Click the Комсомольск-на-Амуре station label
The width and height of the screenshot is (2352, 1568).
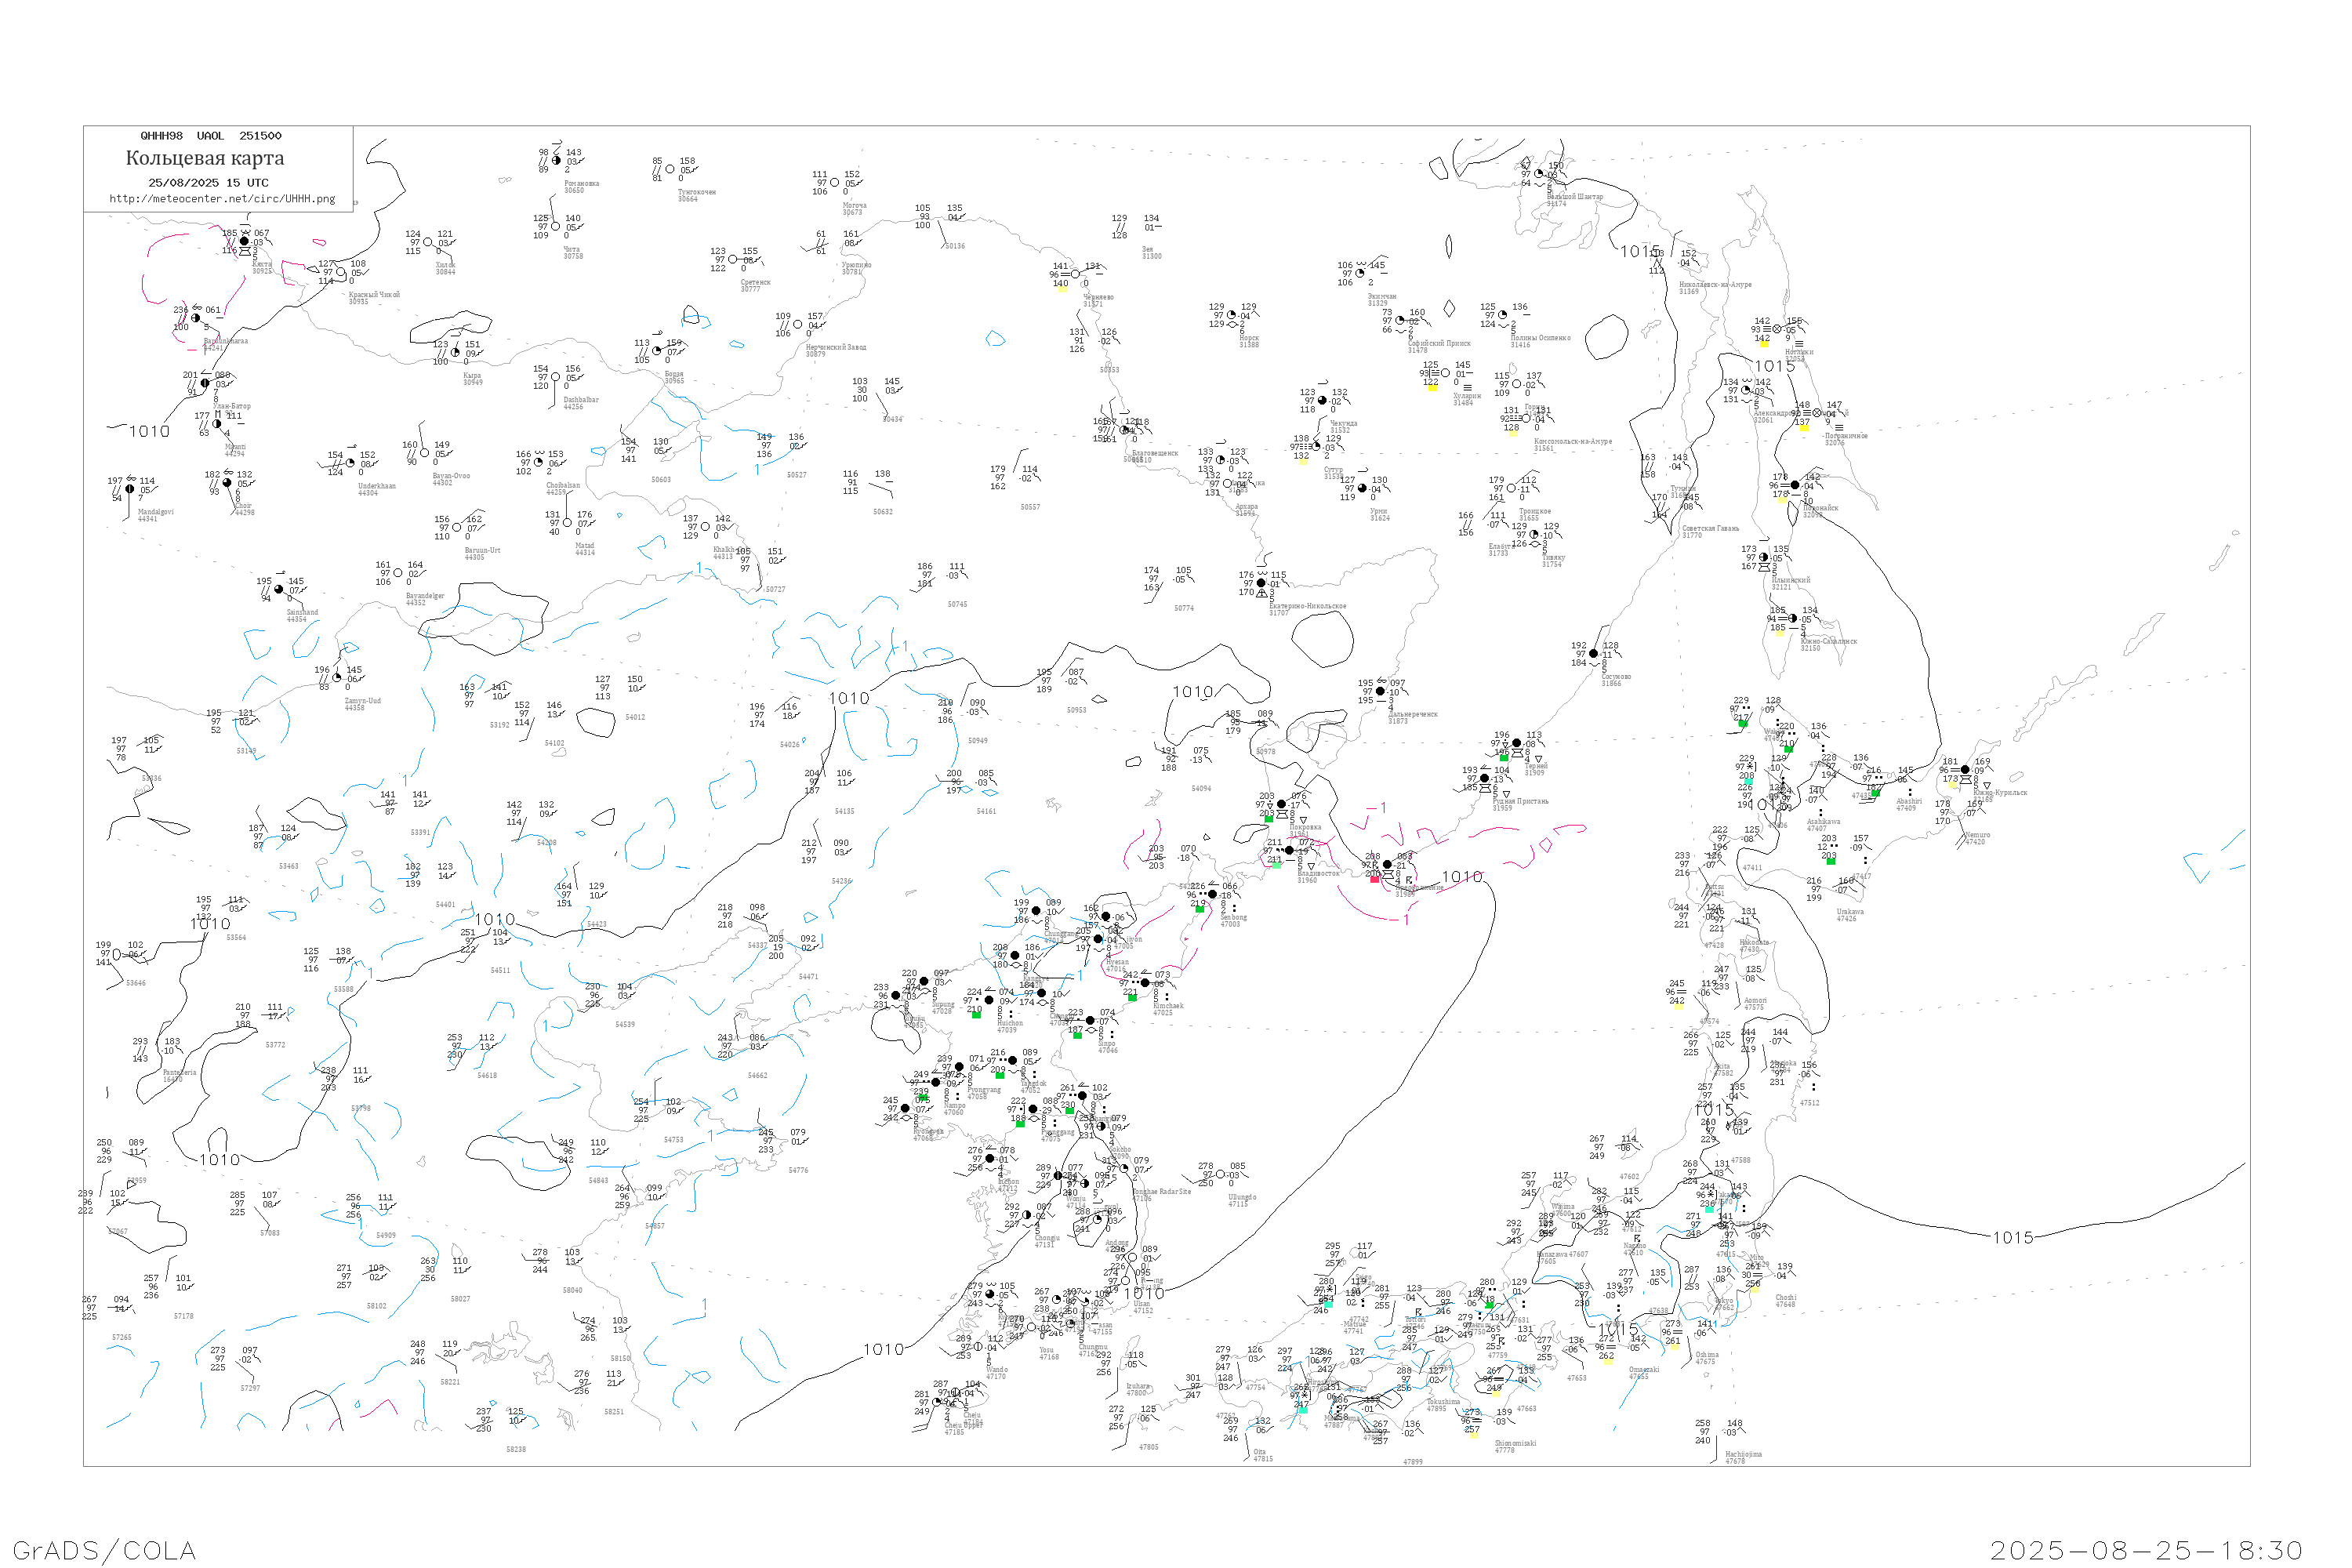(1572, 441)
